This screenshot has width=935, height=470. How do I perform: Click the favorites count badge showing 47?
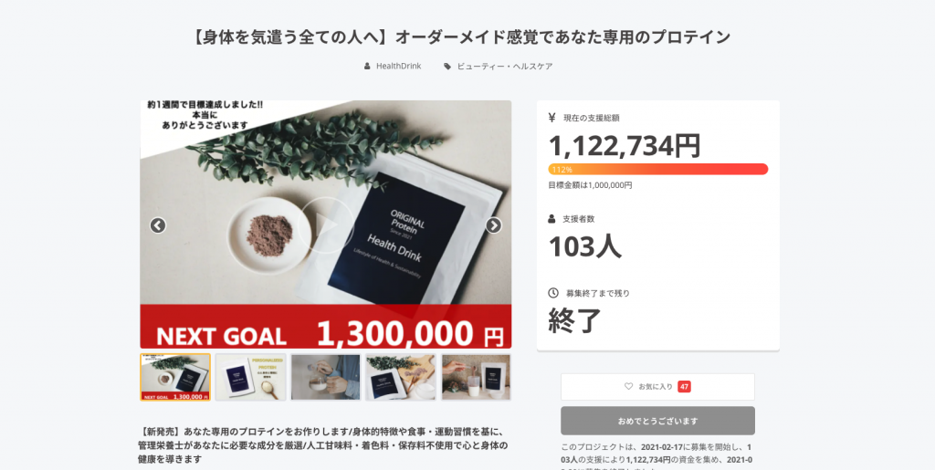684,387
